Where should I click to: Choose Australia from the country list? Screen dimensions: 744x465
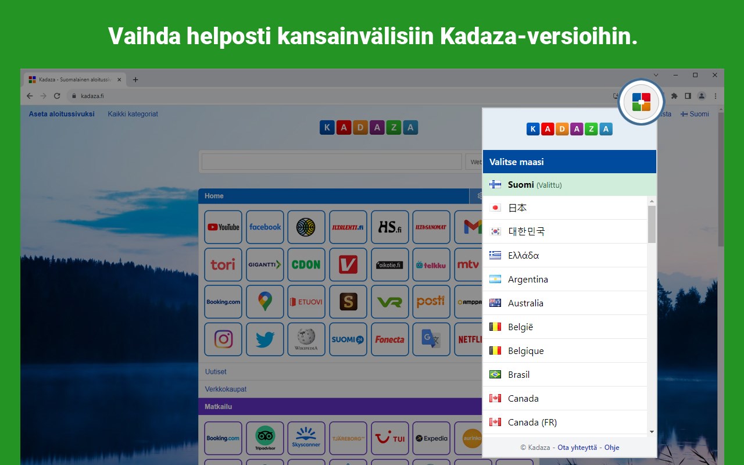coord(565,303)
